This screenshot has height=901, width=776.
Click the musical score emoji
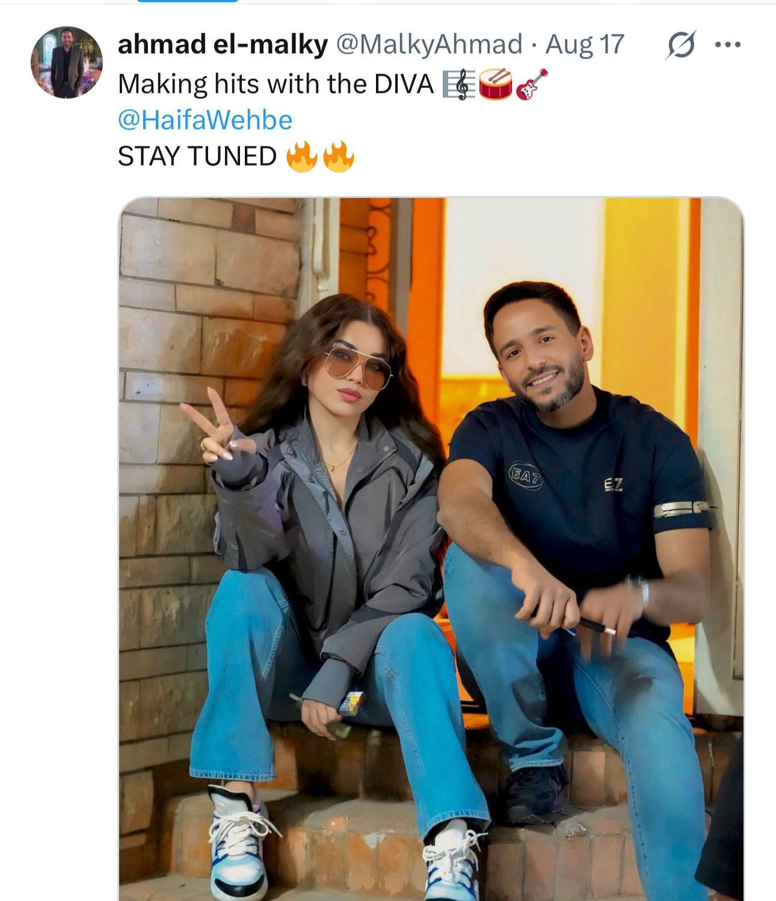pos(458,84)
